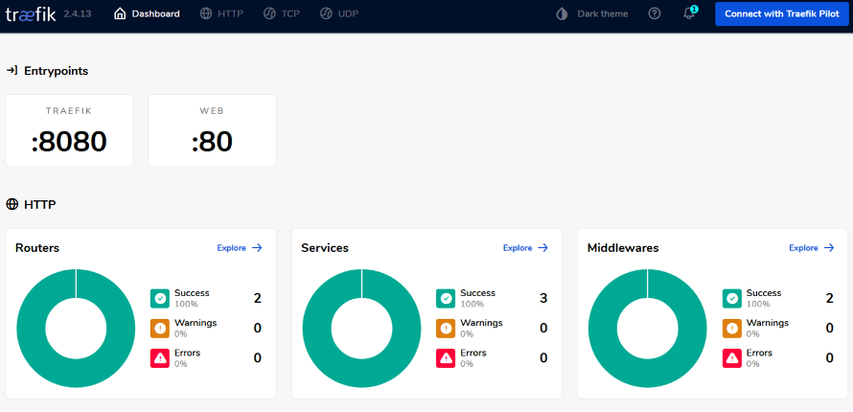
Task: Open the Dashboard tab
Action: (x=147, y=13)
